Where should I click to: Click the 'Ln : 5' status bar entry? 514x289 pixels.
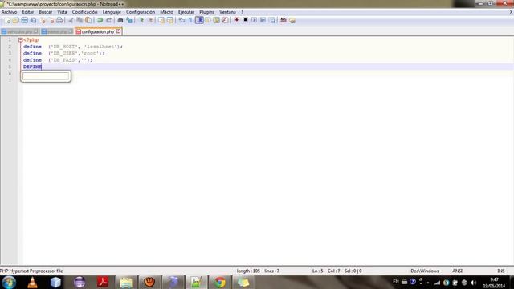(318, 271)
